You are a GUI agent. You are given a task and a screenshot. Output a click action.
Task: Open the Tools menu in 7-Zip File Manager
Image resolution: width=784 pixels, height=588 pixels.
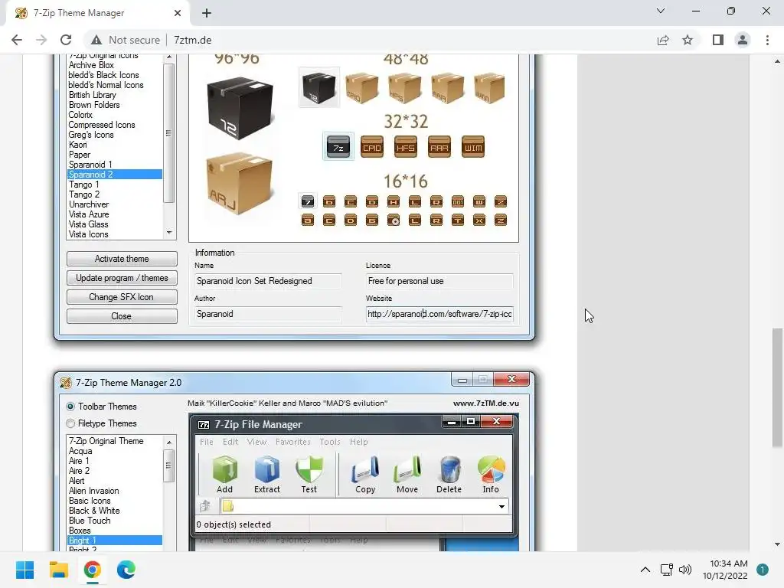coord(330,442)
